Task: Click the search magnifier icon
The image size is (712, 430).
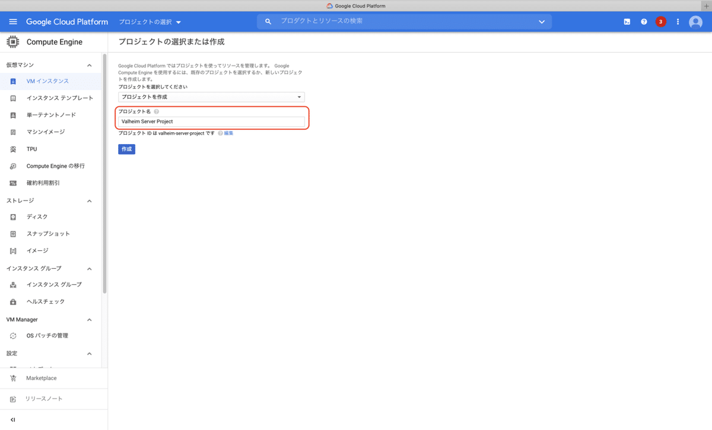Action: [x=268, y=21]
